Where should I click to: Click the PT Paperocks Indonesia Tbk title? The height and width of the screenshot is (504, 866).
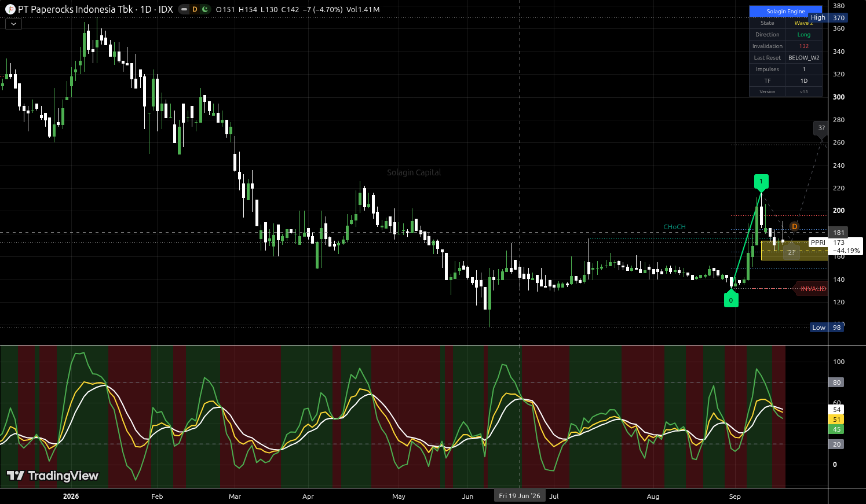[x=75, y=9]
